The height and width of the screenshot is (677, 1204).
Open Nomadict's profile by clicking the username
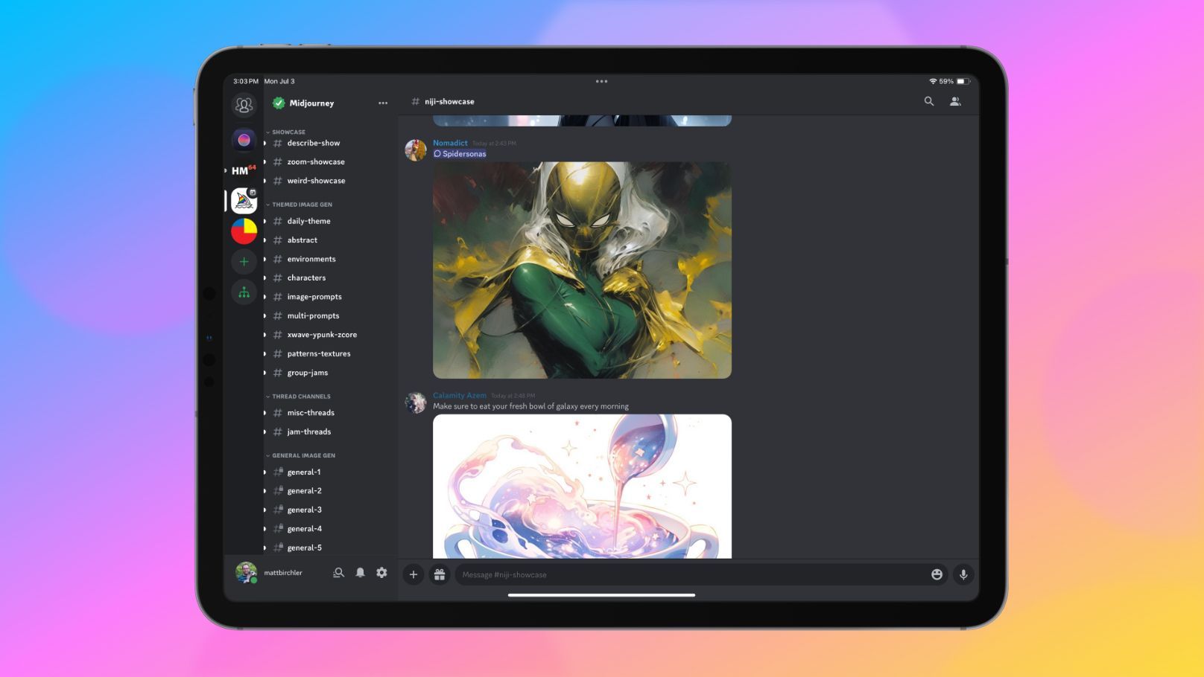(x=450, y=143)
